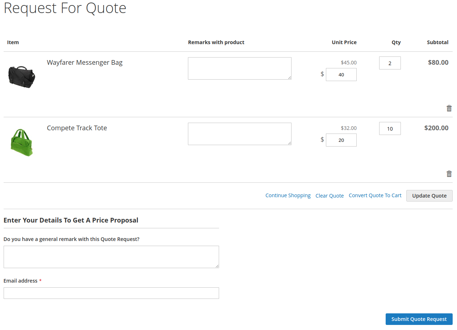Image resolution: width=457 pixels, height=330 pixels.
Task: Select the quantity field showing 10
Action: tap(390, 128)
